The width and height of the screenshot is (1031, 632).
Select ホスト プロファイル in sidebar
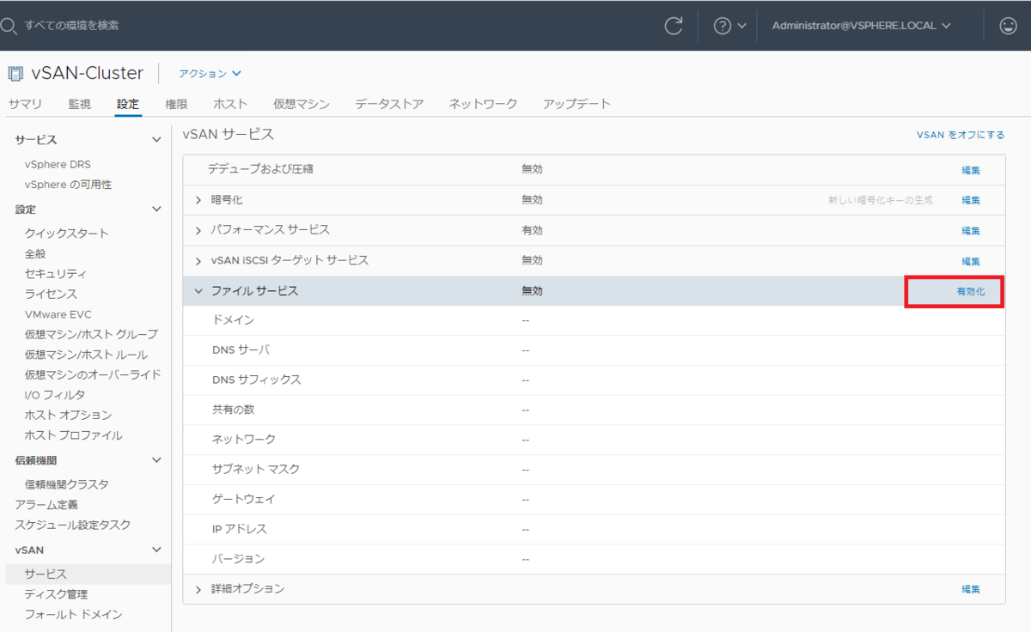(73, 435)
